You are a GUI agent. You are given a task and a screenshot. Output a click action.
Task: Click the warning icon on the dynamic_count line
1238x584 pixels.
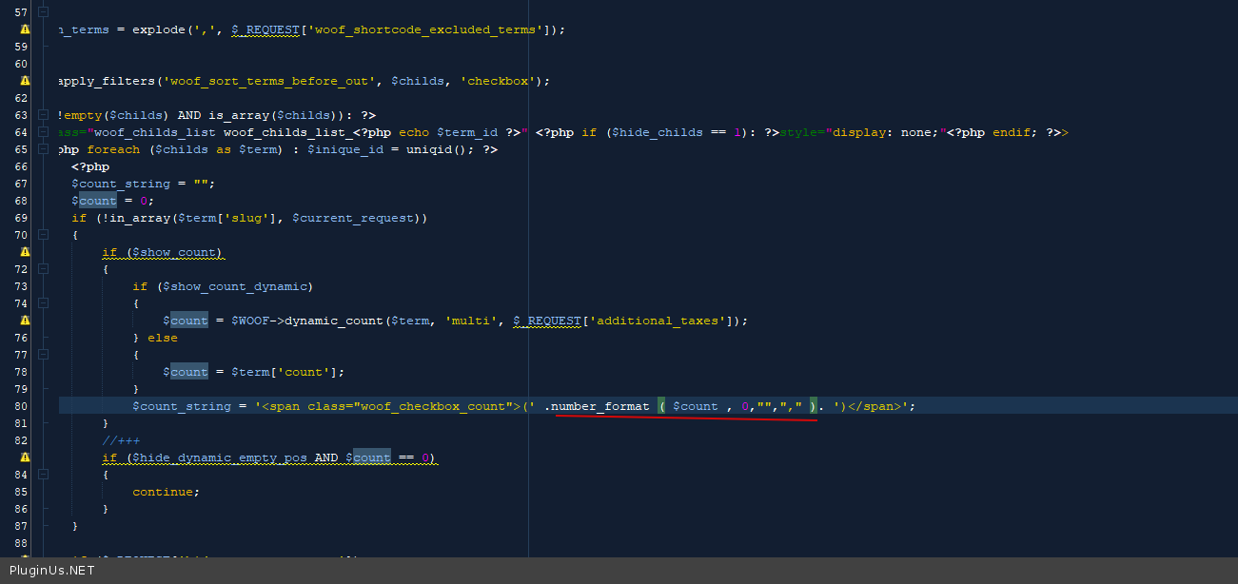(25, 321)
